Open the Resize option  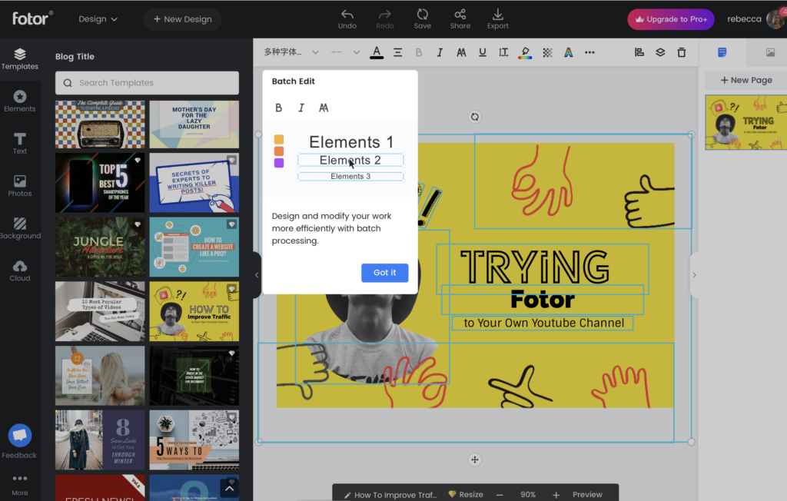pos(465,495)
